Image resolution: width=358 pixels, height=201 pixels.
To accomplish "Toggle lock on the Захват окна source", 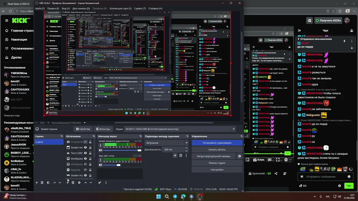I will [90, 147].
